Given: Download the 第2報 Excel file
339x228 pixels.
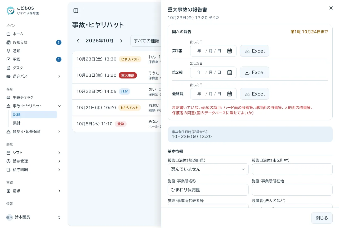Looking at the screenshot, I should pyautogui.click(x=255, y=72).
